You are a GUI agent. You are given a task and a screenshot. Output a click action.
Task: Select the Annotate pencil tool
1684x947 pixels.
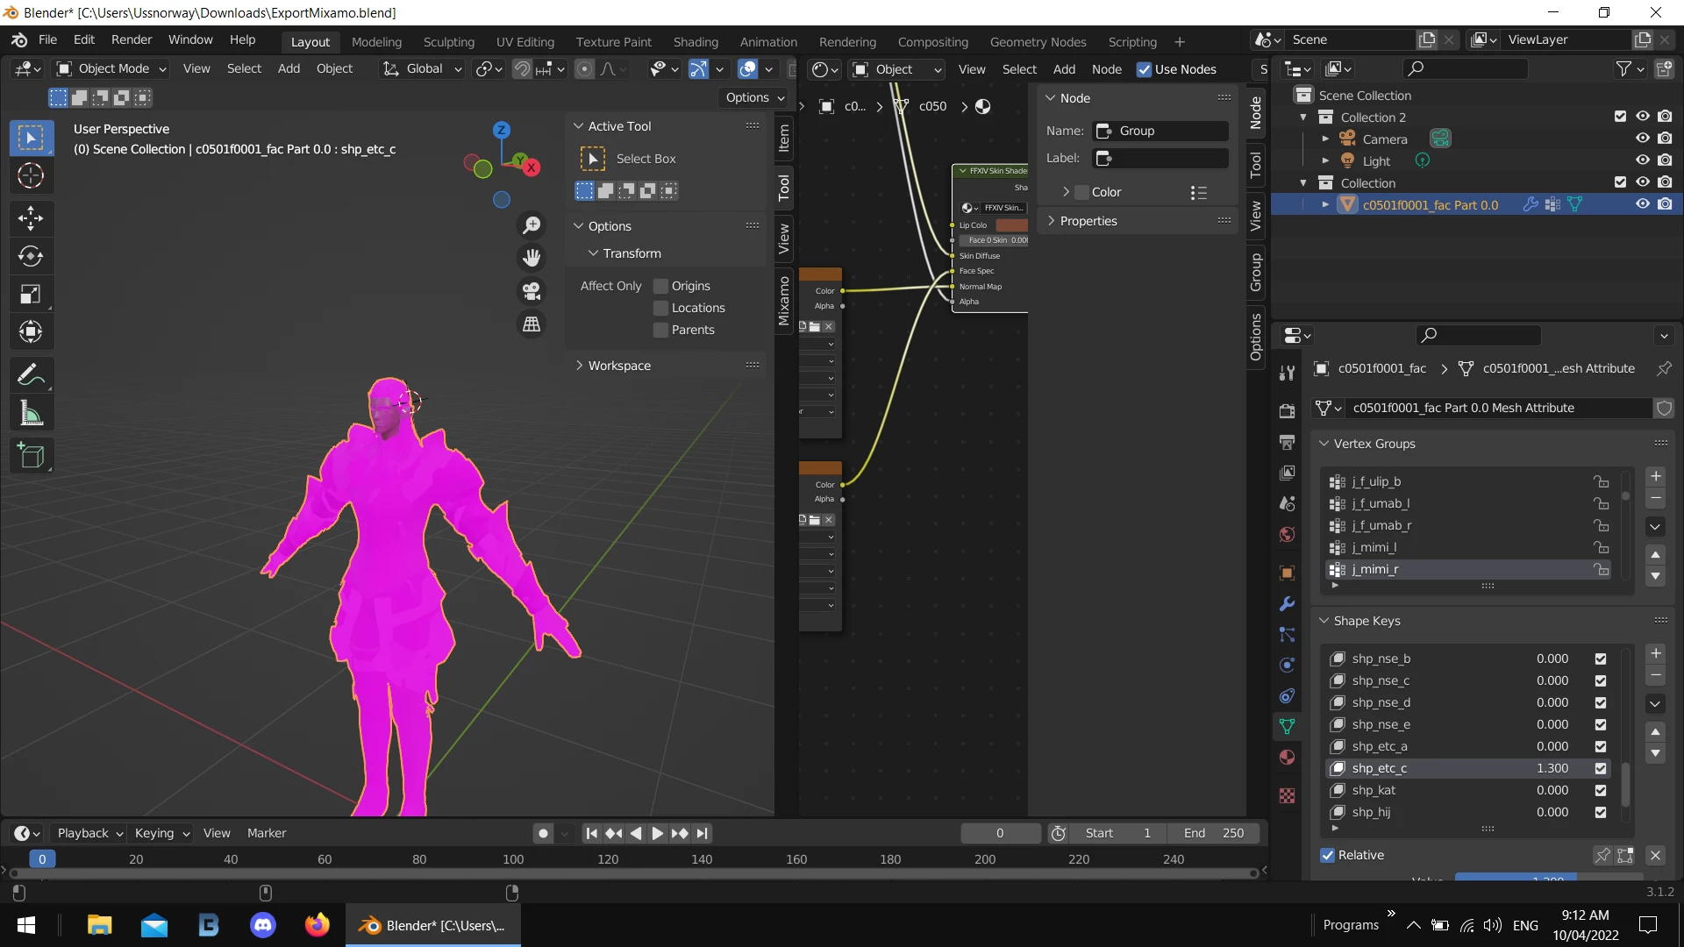tap(31, 375)
